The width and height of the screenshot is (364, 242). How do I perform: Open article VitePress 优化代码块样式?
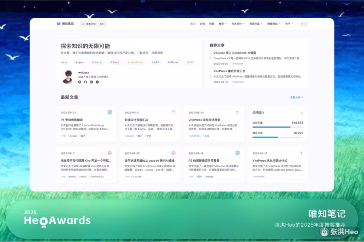[x=270, y=161]
